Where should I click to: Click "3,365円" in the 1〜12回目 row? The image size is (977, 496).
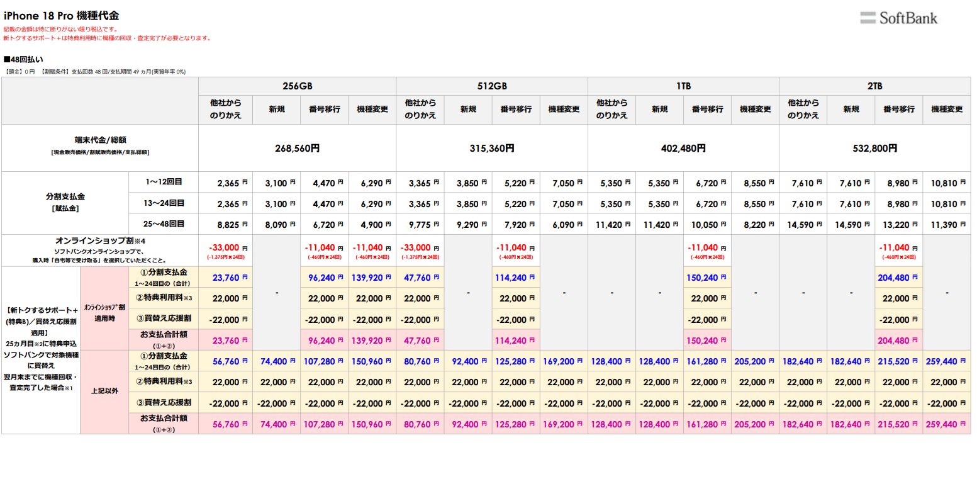(x=424, y=183)
